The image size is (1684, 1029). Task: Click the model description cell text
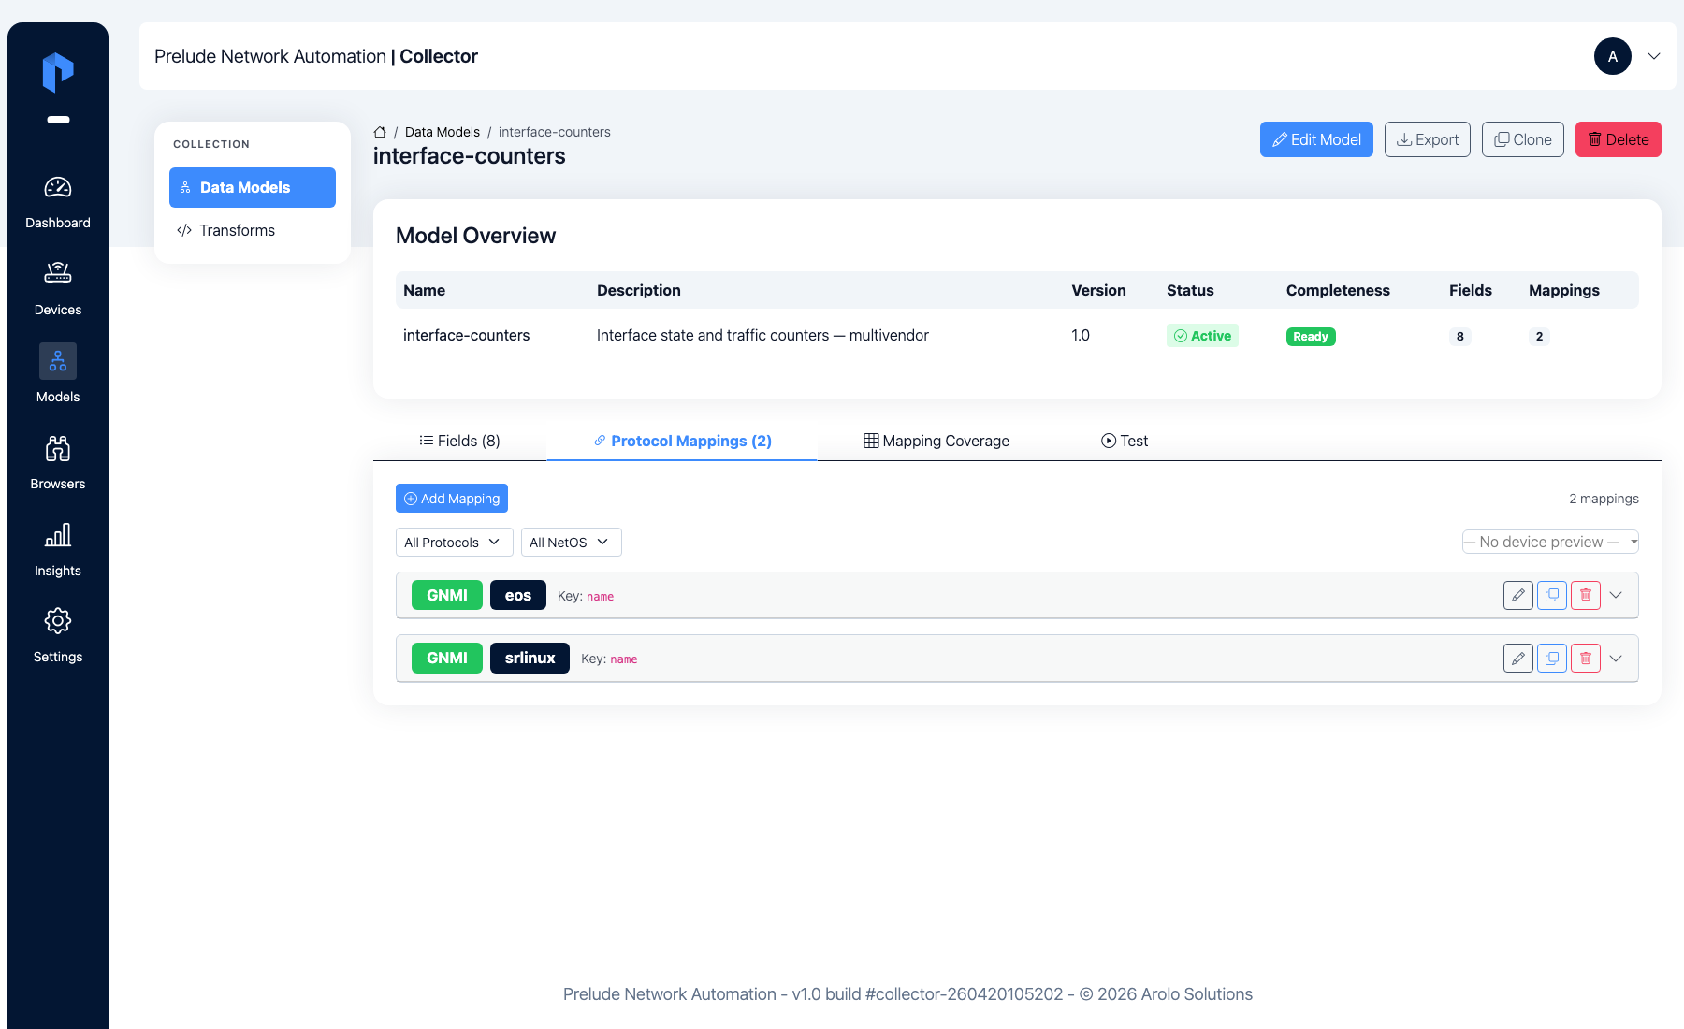762,335
